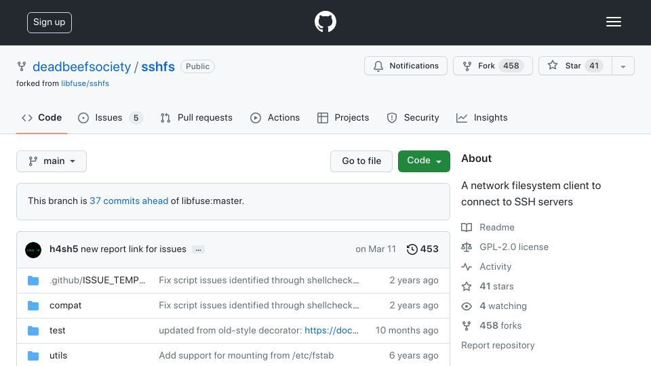Image resolution: width=651 pixels, height=366 pixels.
Task: Click the fork icon beside 458 forks
Action: 467,326
